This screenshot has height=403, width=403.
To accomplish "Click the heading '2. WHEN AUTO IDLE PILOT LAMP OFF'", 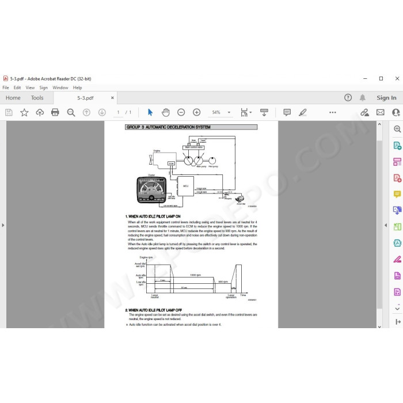I will click(x=154, y=310).
